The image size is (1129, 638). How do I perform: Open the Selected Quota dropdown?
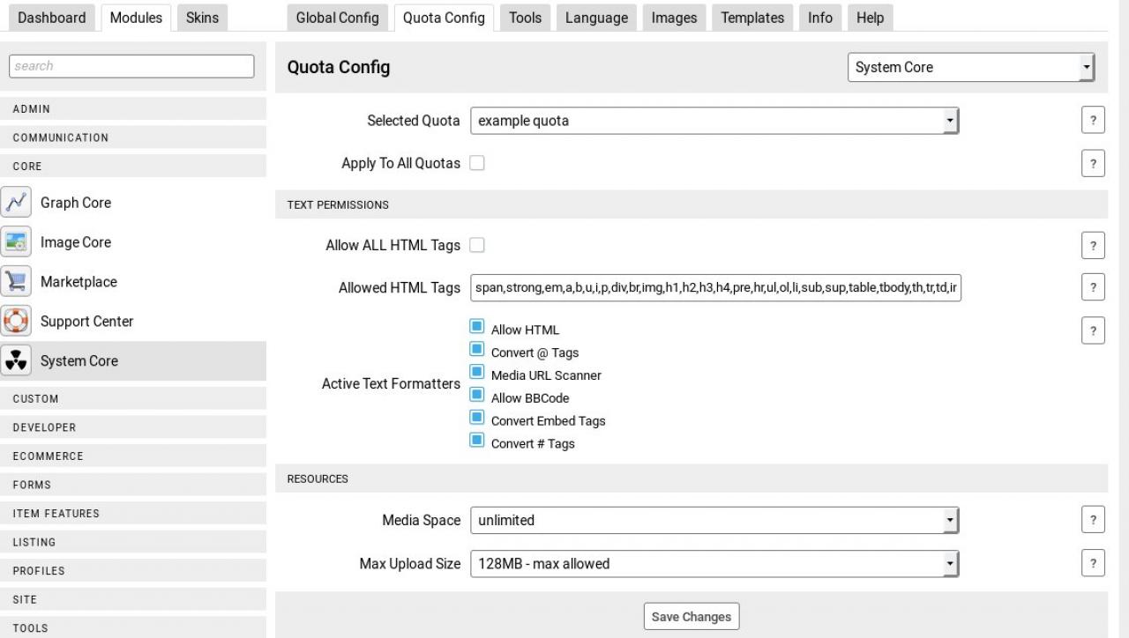(714, 121)
